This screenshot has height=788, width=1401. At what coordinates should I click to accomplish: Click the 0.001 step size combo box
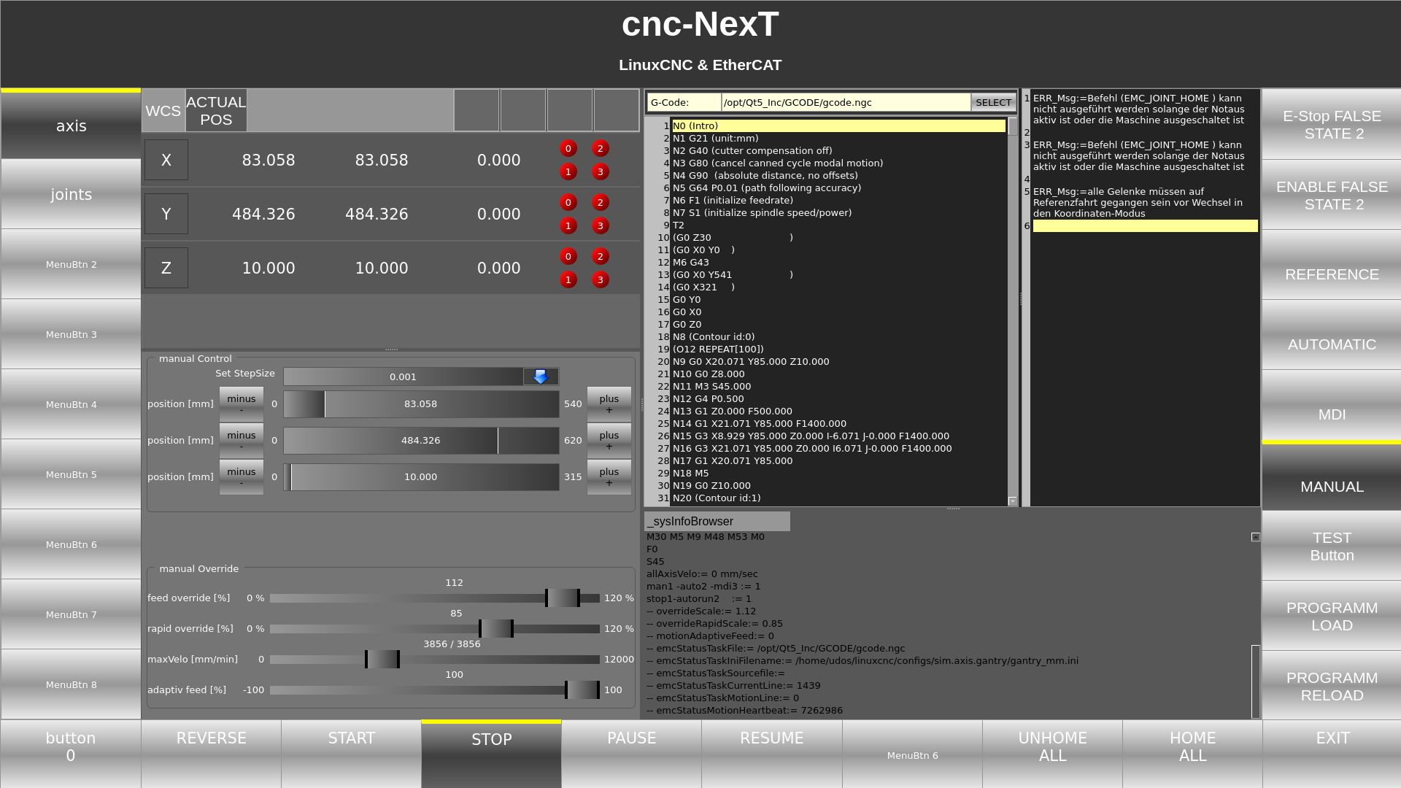[403, 376]
